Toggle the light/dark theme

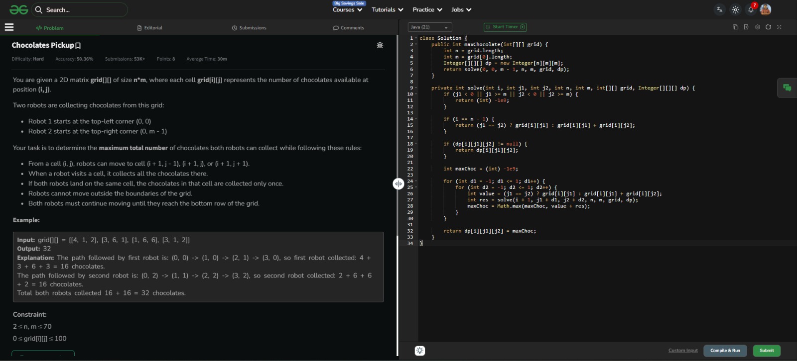[735, 9]
